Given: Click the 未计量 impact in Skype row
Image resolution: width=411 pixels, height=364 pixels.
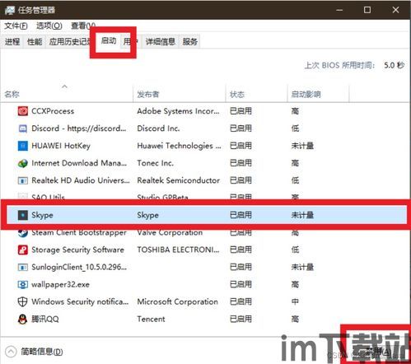Looking at the screenshot, I should tap(302, 215).
